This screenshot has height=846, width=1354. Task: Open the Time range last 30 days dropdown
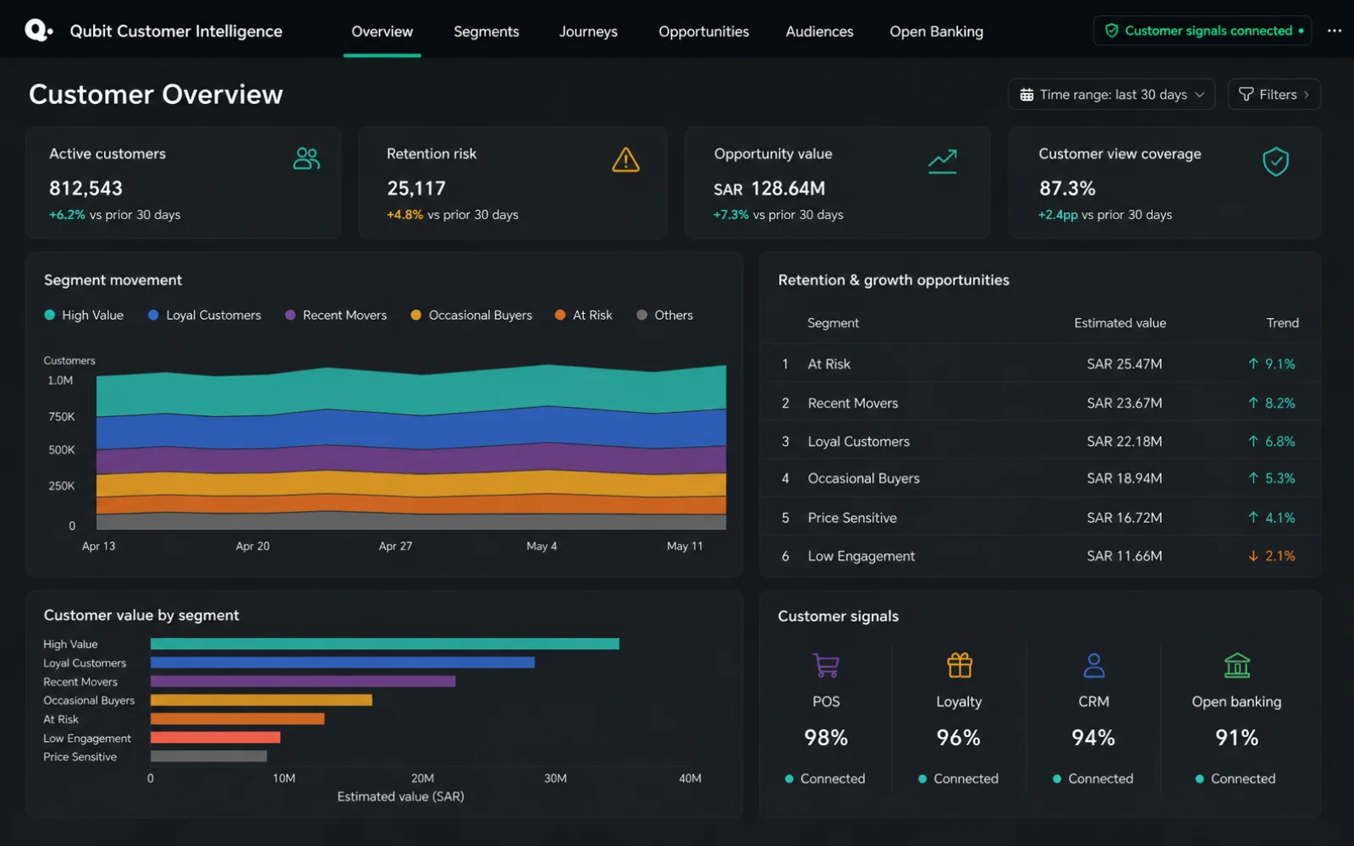pos(1111,94)
